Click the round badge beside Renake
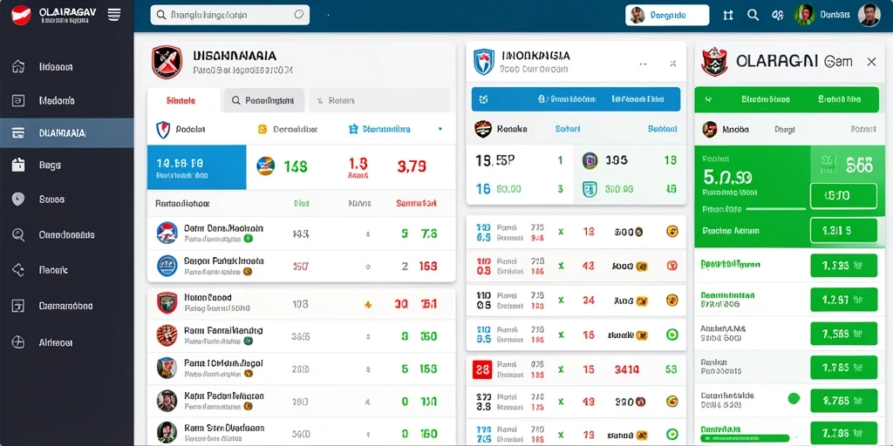The height and width of the screenshot is (446, 893). click(x=483, y=129)
